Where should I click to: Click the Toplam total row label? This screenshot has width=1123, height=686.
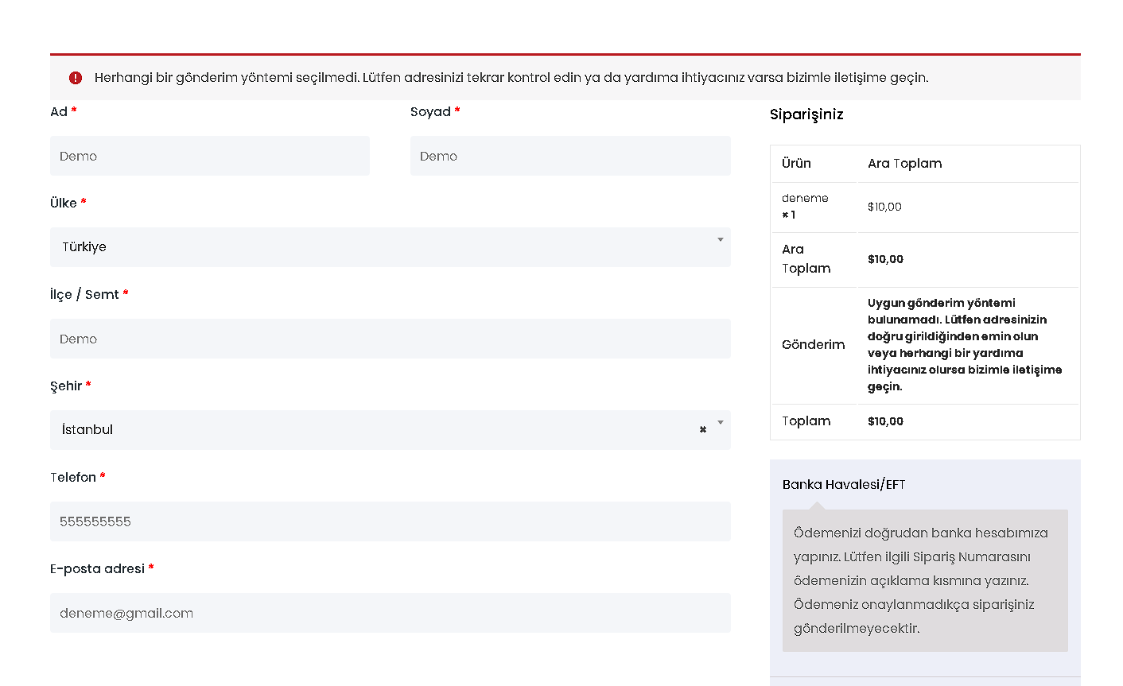pyautogui.click(x=806, y=421)
